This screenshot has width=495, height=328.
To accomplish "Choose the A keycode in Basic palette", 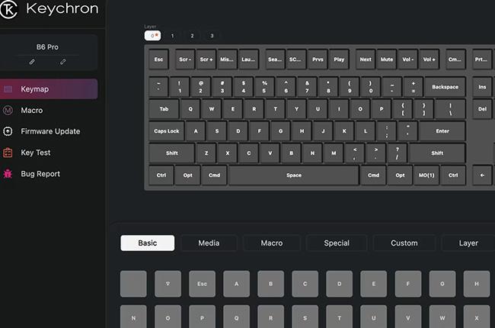I will coord(236,284).
